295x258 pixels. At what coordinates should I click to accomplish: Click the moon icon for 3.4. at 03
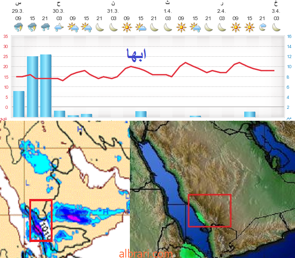pyautogui.click(x=276, y=27)
